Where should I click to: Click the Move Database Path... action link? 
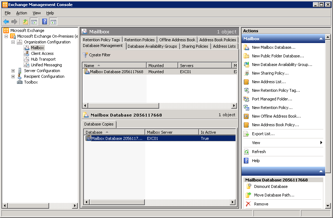pos(274,195)
